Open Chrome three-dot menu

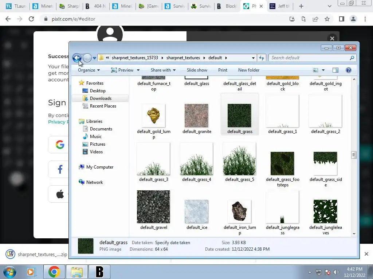pyautogui.click(x=365, y=19)
